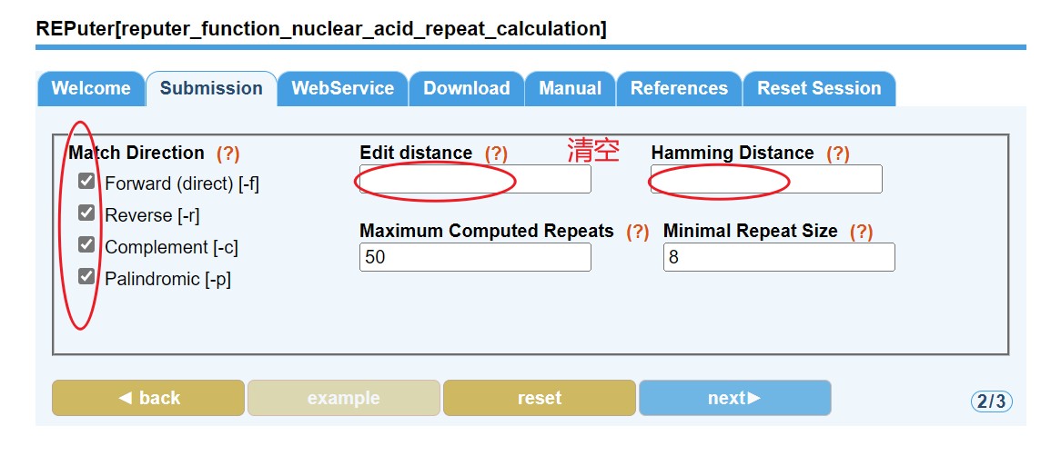Focus the Edit distance input field
This screenshot has width=1041, height=456.
pos(475,180)
